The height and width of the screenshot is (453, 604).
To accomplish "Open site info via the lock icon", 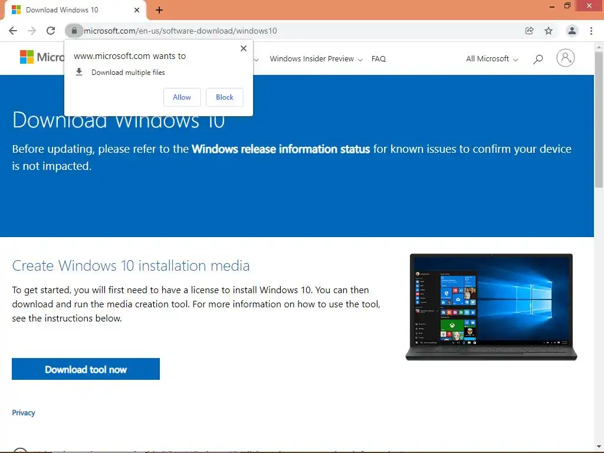I will pos(74,31).
